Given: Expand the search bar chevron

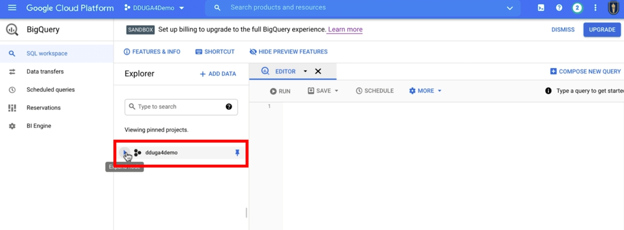Looking at the screenshot, I should coord(509,8).
